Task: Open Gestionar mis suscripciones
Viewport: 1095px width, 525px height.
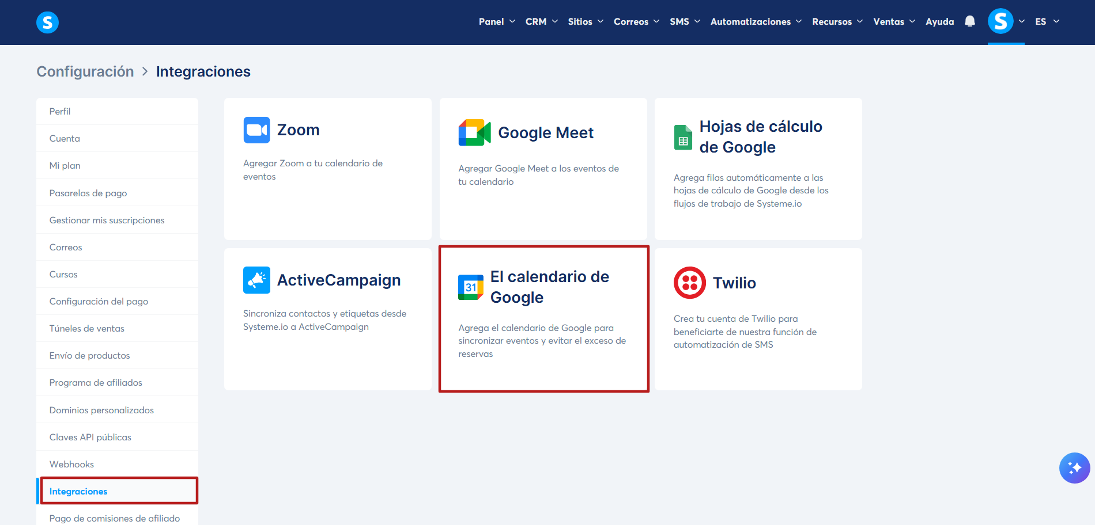Action: click(117, 220)
